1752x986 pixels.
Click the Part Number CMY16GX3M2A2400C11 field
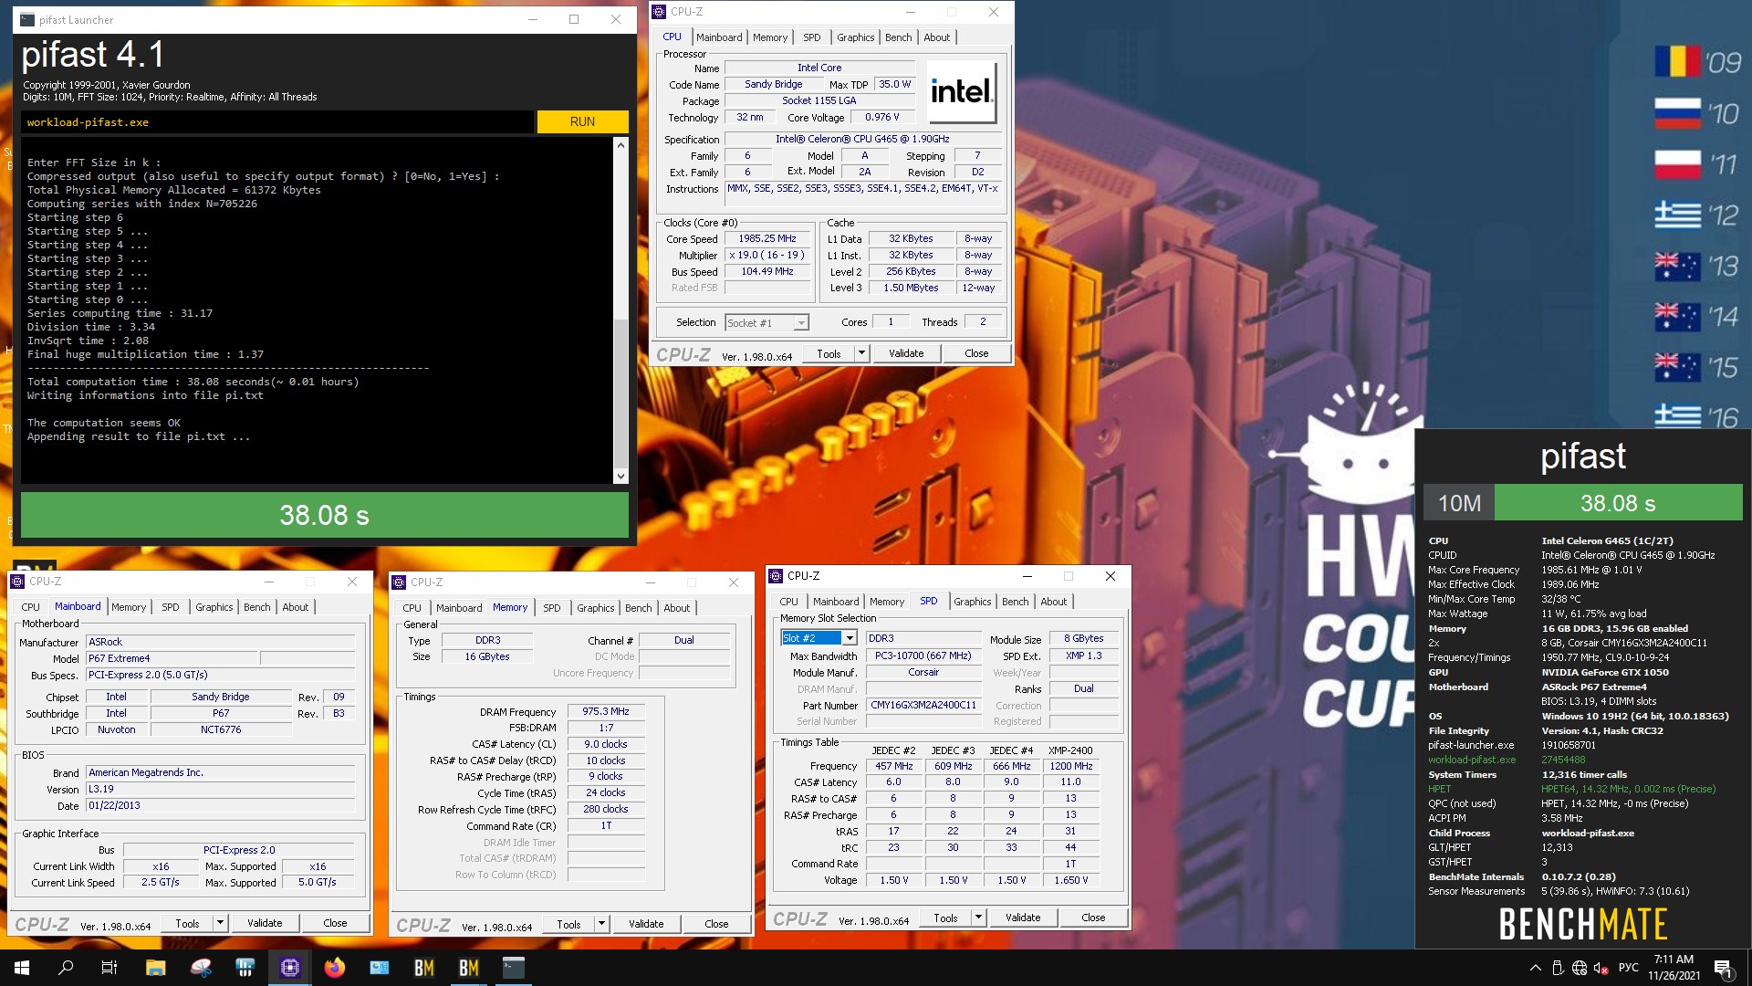coord(923,706)
